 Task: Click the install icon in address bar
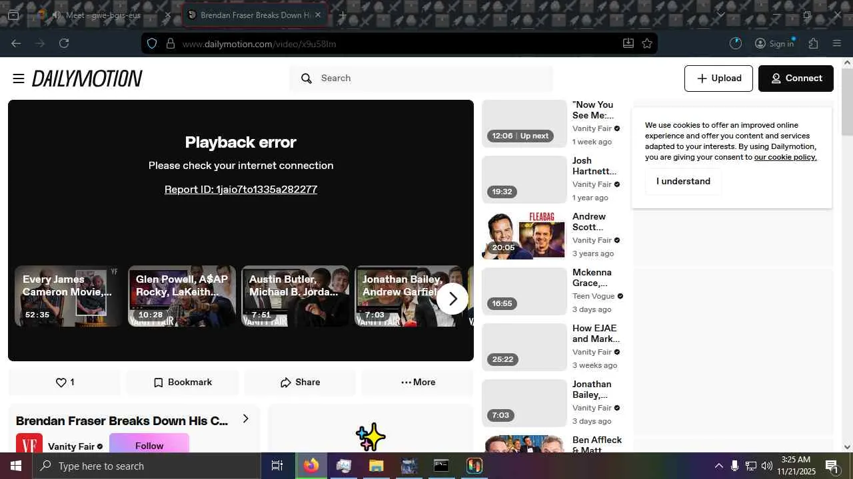pyautogui.click(x=628, y=43)
